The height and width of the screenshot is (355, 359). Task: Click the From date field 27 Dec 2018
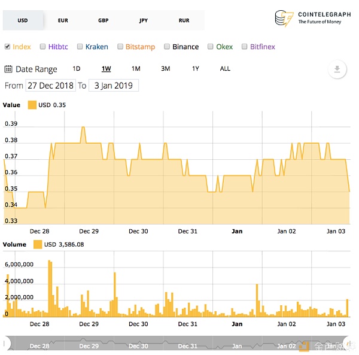(x=51, y=86)
